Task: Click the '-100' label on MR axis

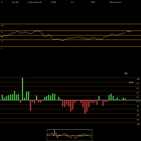Action: click(138, 124)
